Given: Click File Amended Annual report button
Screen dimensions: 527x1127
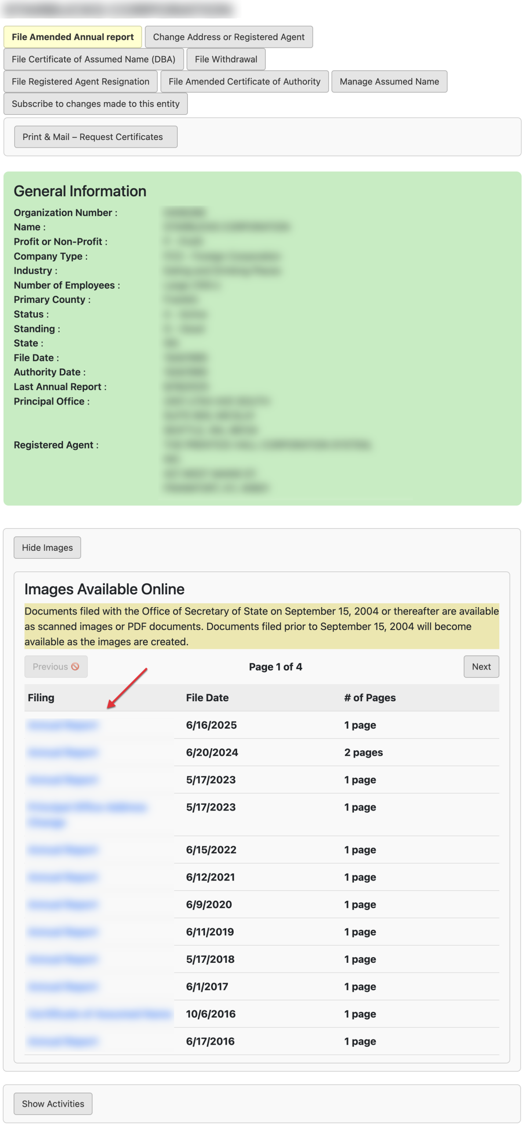Looking at the screenshot, I should tap(73, 37).
